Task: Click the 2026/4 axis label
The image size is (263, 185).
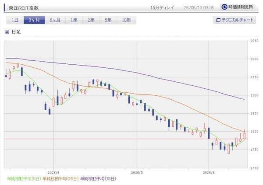Action: click(53, 172)
